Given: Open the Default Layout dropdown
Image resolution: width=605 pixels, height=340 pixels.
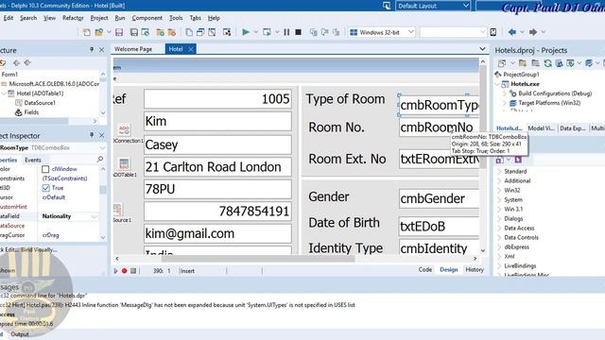Looking at the screenshot, I should [x=466, y=6].
